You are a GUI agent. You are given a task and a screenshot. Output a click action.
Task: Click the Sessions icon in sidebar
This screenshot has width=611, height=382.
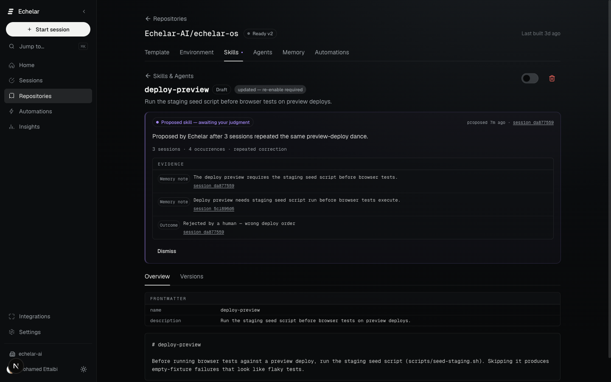click(11, 80)
